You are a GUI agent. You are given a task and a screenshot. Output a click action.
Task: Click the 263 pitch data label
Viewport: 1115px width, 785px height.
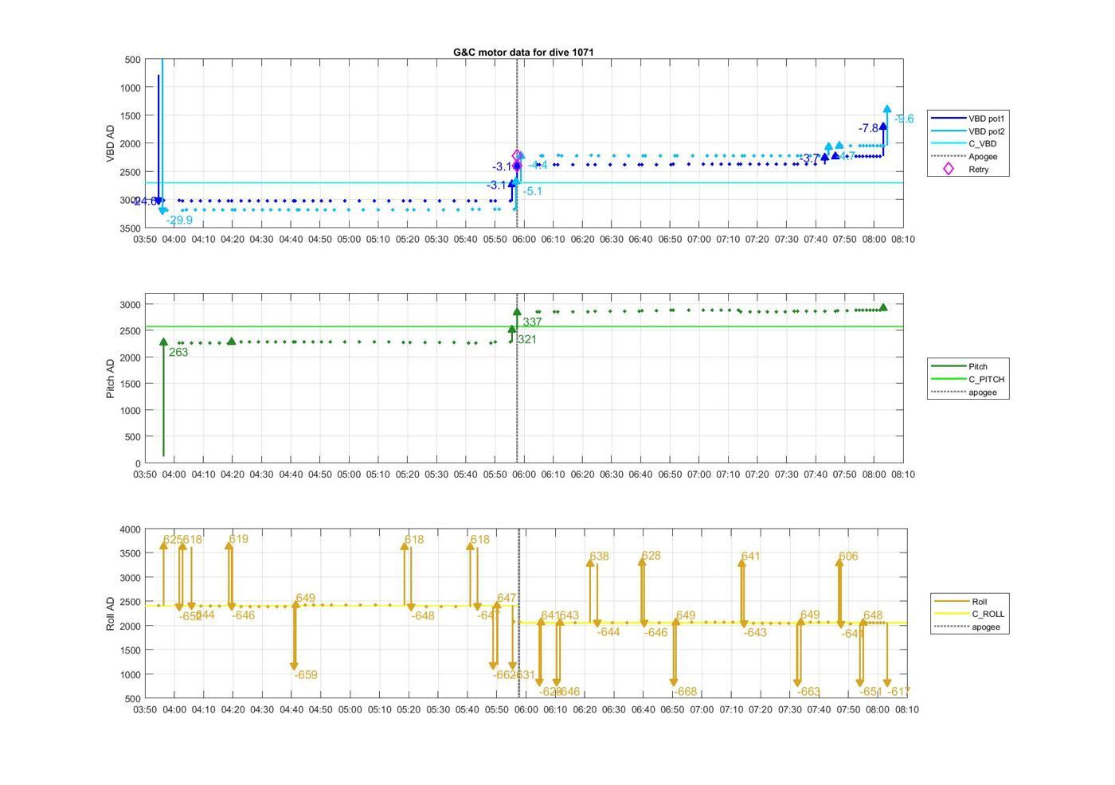[x=178, y=353]
